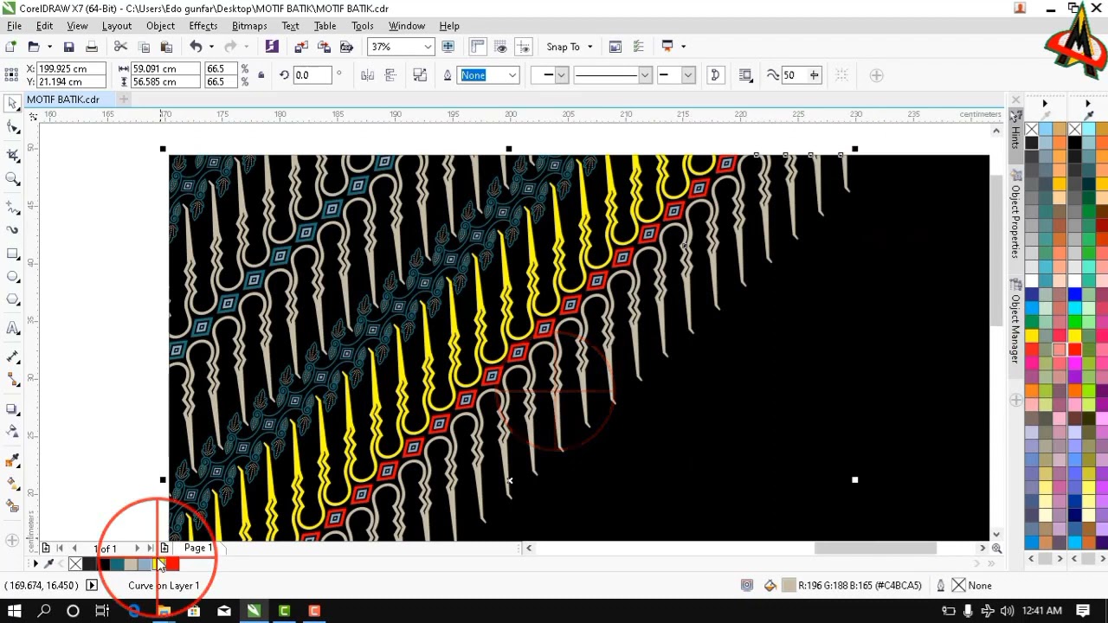1108x623 pixels.
Task: Pick the teal swatch in document palette
Action: tap(117, 564)
